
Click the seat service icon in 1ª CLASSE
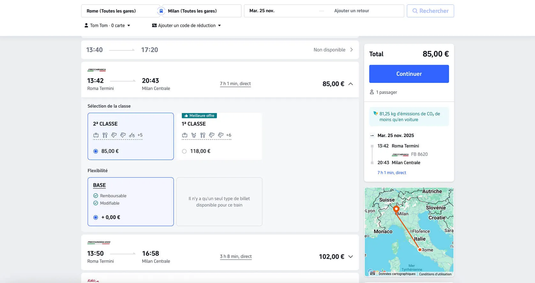194,135
